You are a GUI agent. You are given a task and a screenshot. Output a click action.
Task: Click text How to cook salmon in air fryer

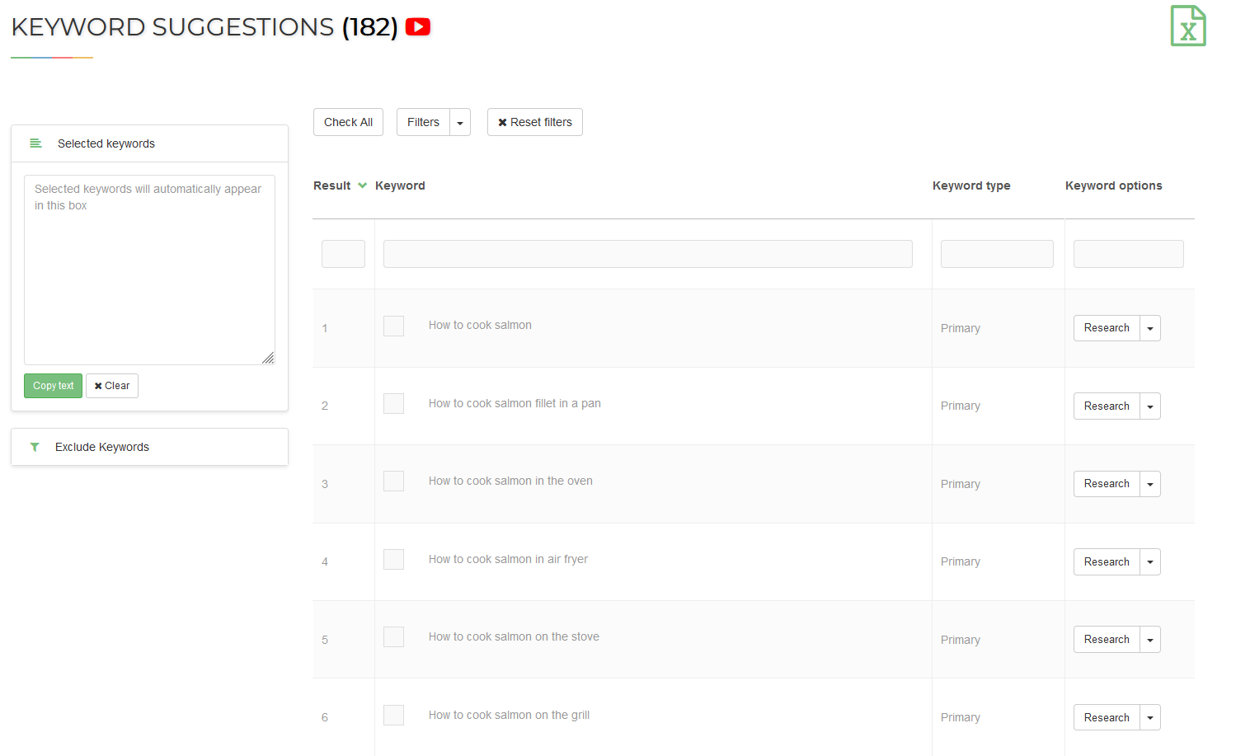coord(508,559)
